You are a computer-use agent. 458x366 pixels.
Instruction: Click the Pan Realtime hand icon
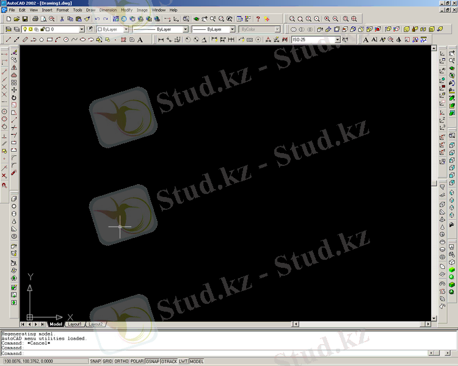pos(205,19)
